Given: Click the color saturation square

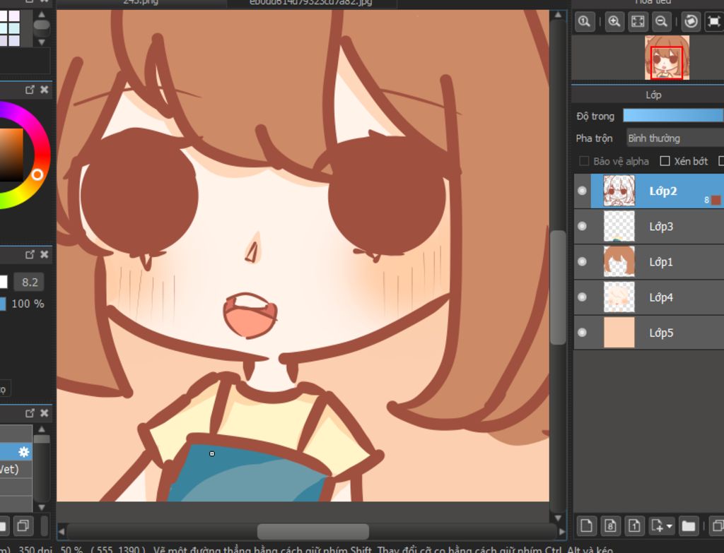Looking at the screenshot, I should tap(11, 155).
